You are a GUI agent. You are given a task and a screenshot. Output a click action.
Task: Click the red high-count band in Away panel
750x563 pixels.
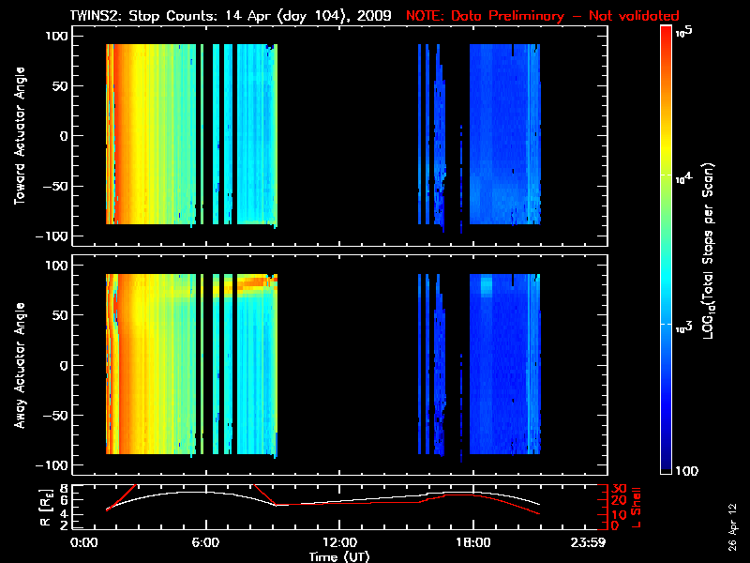pyautogui.click(x=251, y=281)
